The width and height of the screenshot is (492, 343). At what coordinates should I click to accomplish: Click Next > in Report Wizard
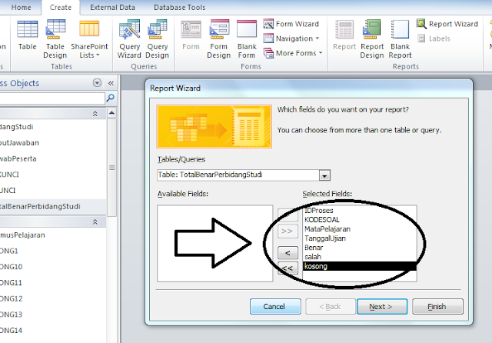382,307
